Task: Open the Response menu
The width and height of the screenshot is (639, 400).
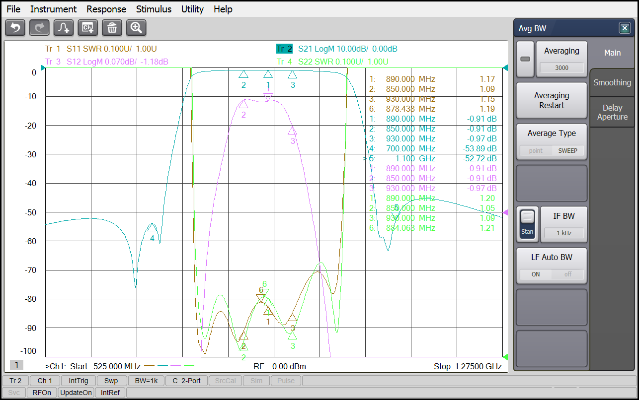Action: [x=106, y=9]
